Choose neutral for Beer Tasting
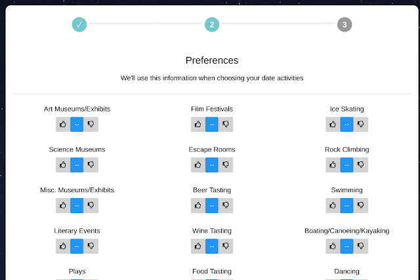Image resolution: width=420 pixels, height=280 pixels. pos(211,205)
